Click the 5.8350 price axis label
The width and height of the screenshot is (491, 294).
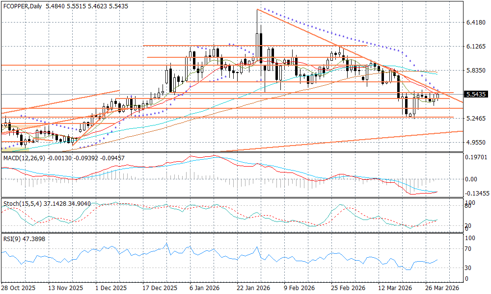(x=475, y=71)
